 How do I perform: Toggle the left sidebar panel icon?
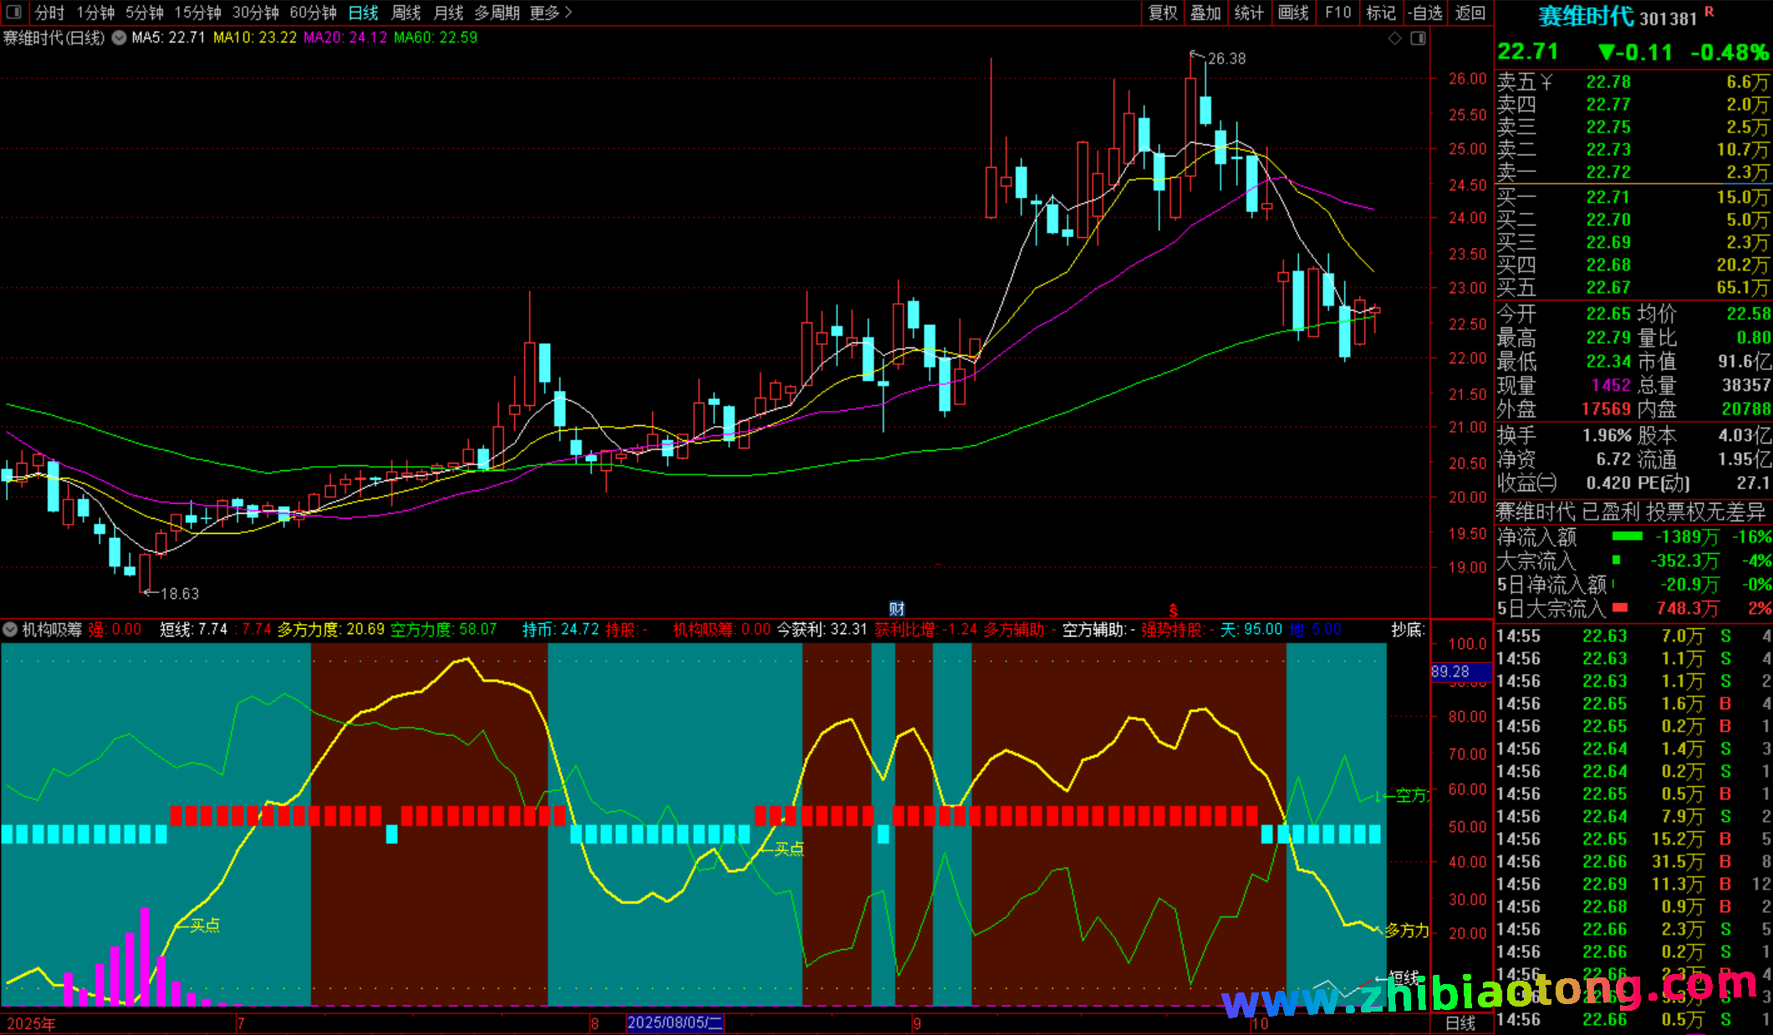click(x=14, y=13)
